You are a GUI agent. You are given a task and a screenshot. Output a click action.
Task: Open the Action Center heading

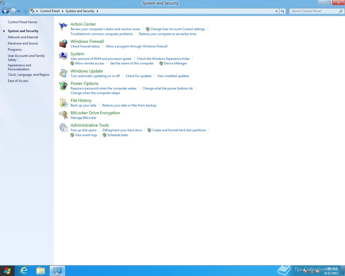[x=83, y=24]
